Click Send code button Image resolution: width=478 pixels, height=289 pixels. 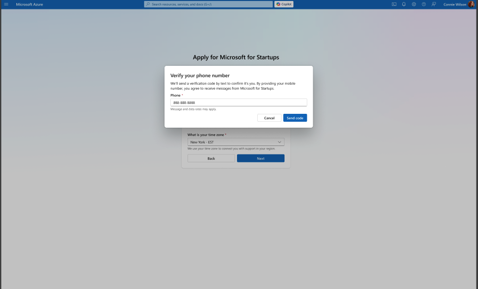[295, 118]
